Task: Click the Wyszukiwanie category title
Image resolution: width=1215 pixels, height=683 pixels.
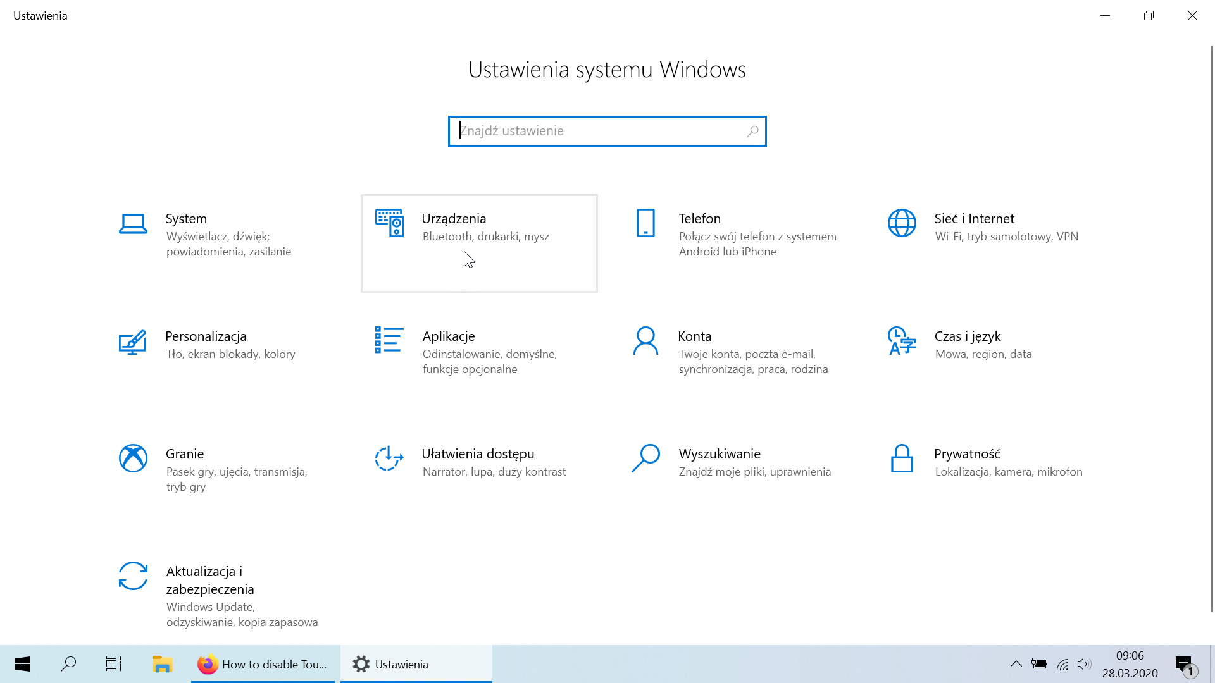Action: (x=720, y=454)
